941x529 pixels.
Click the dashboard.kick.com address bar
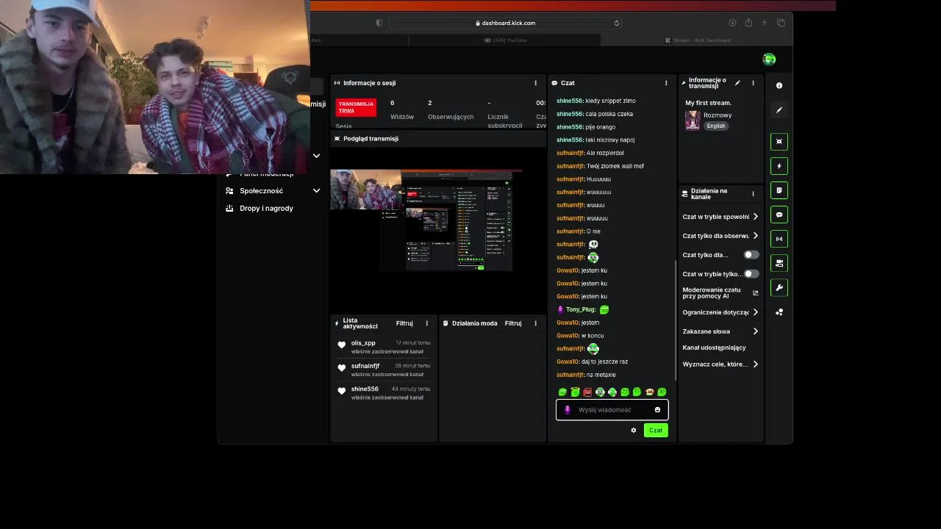tap(506, 23)
